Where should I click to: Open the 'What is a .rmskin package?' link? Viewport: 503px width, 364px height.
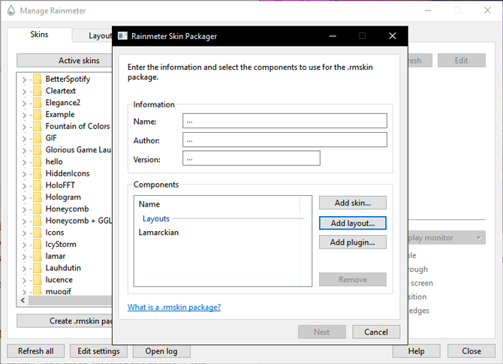point(174,307)
